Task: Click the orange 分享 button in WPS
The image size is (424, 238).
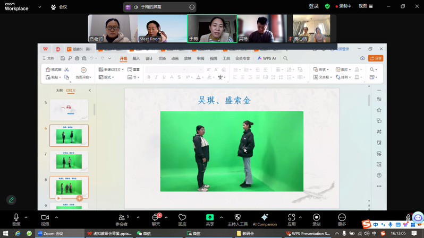Action: 376,58
